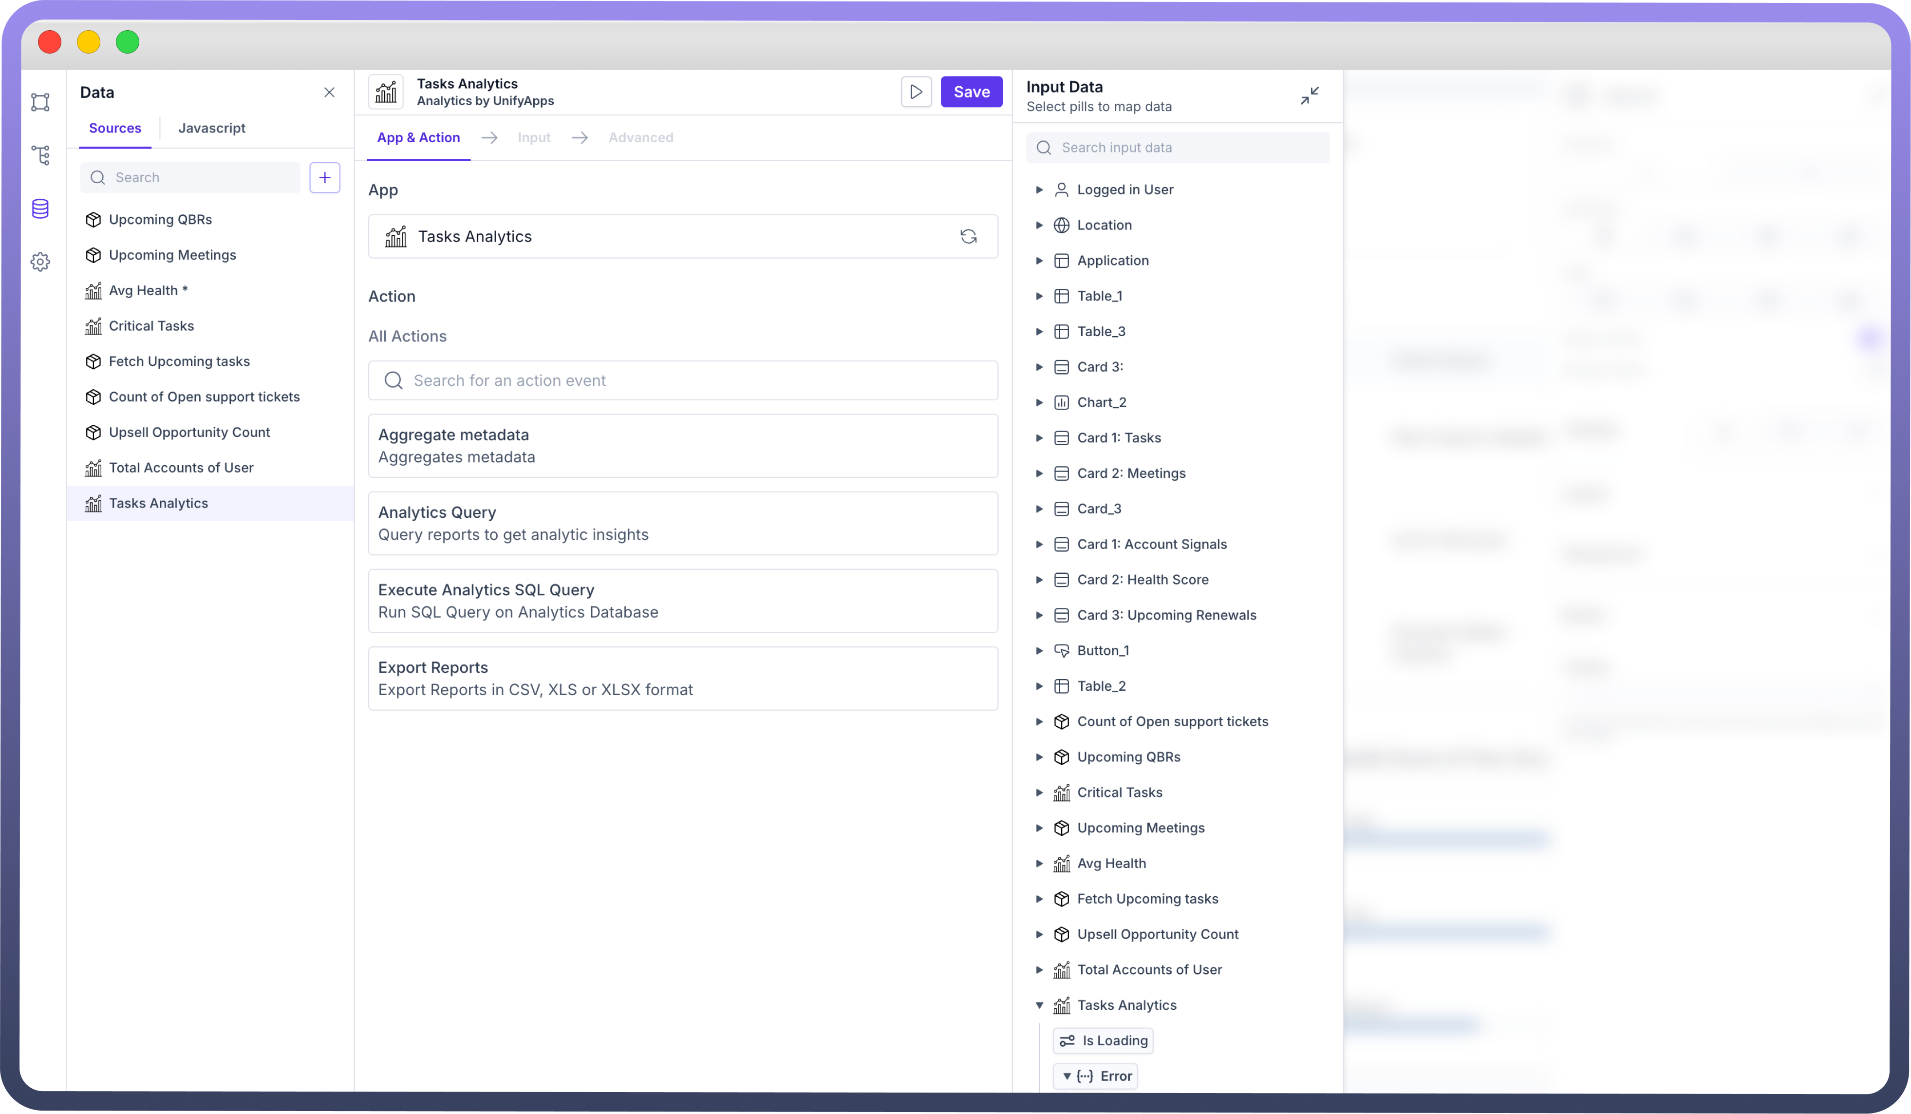The image size is (1911, 1114).
Task: Open the tree structure icon in the left sidebar
Action: click(x=40, y=155)
